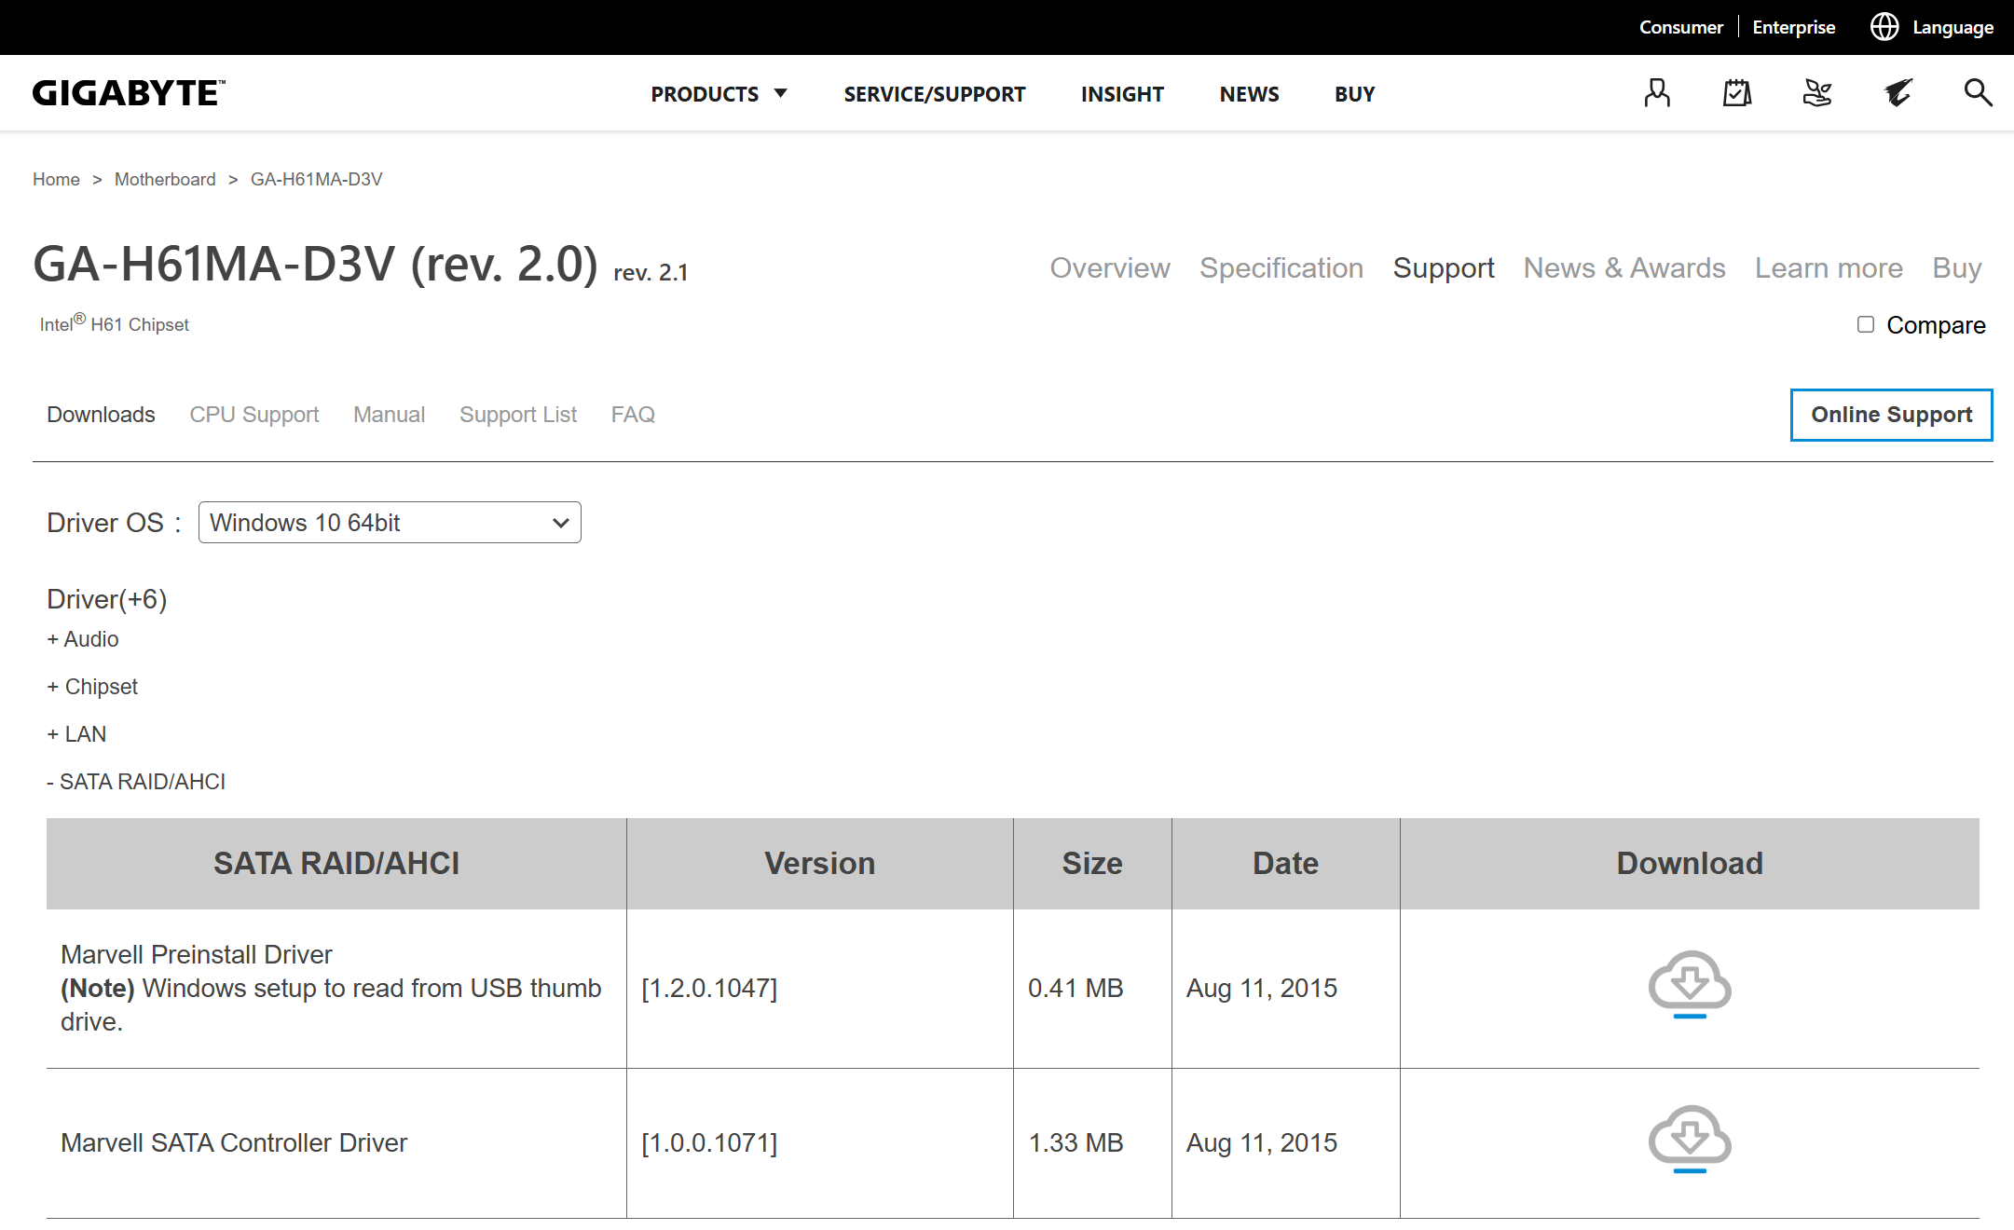Tick the Compare checkbox

[1866, 324]
